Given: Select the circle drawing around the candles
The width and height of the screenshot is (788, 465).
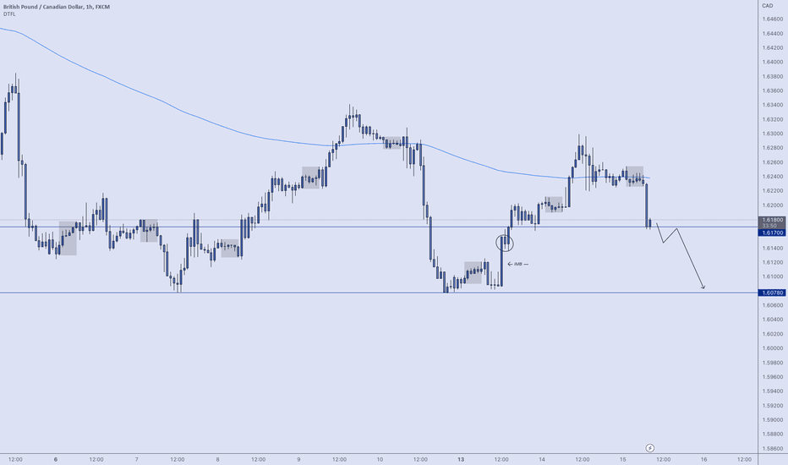Looking at the screenshot, I should click(x=505, y=243).
